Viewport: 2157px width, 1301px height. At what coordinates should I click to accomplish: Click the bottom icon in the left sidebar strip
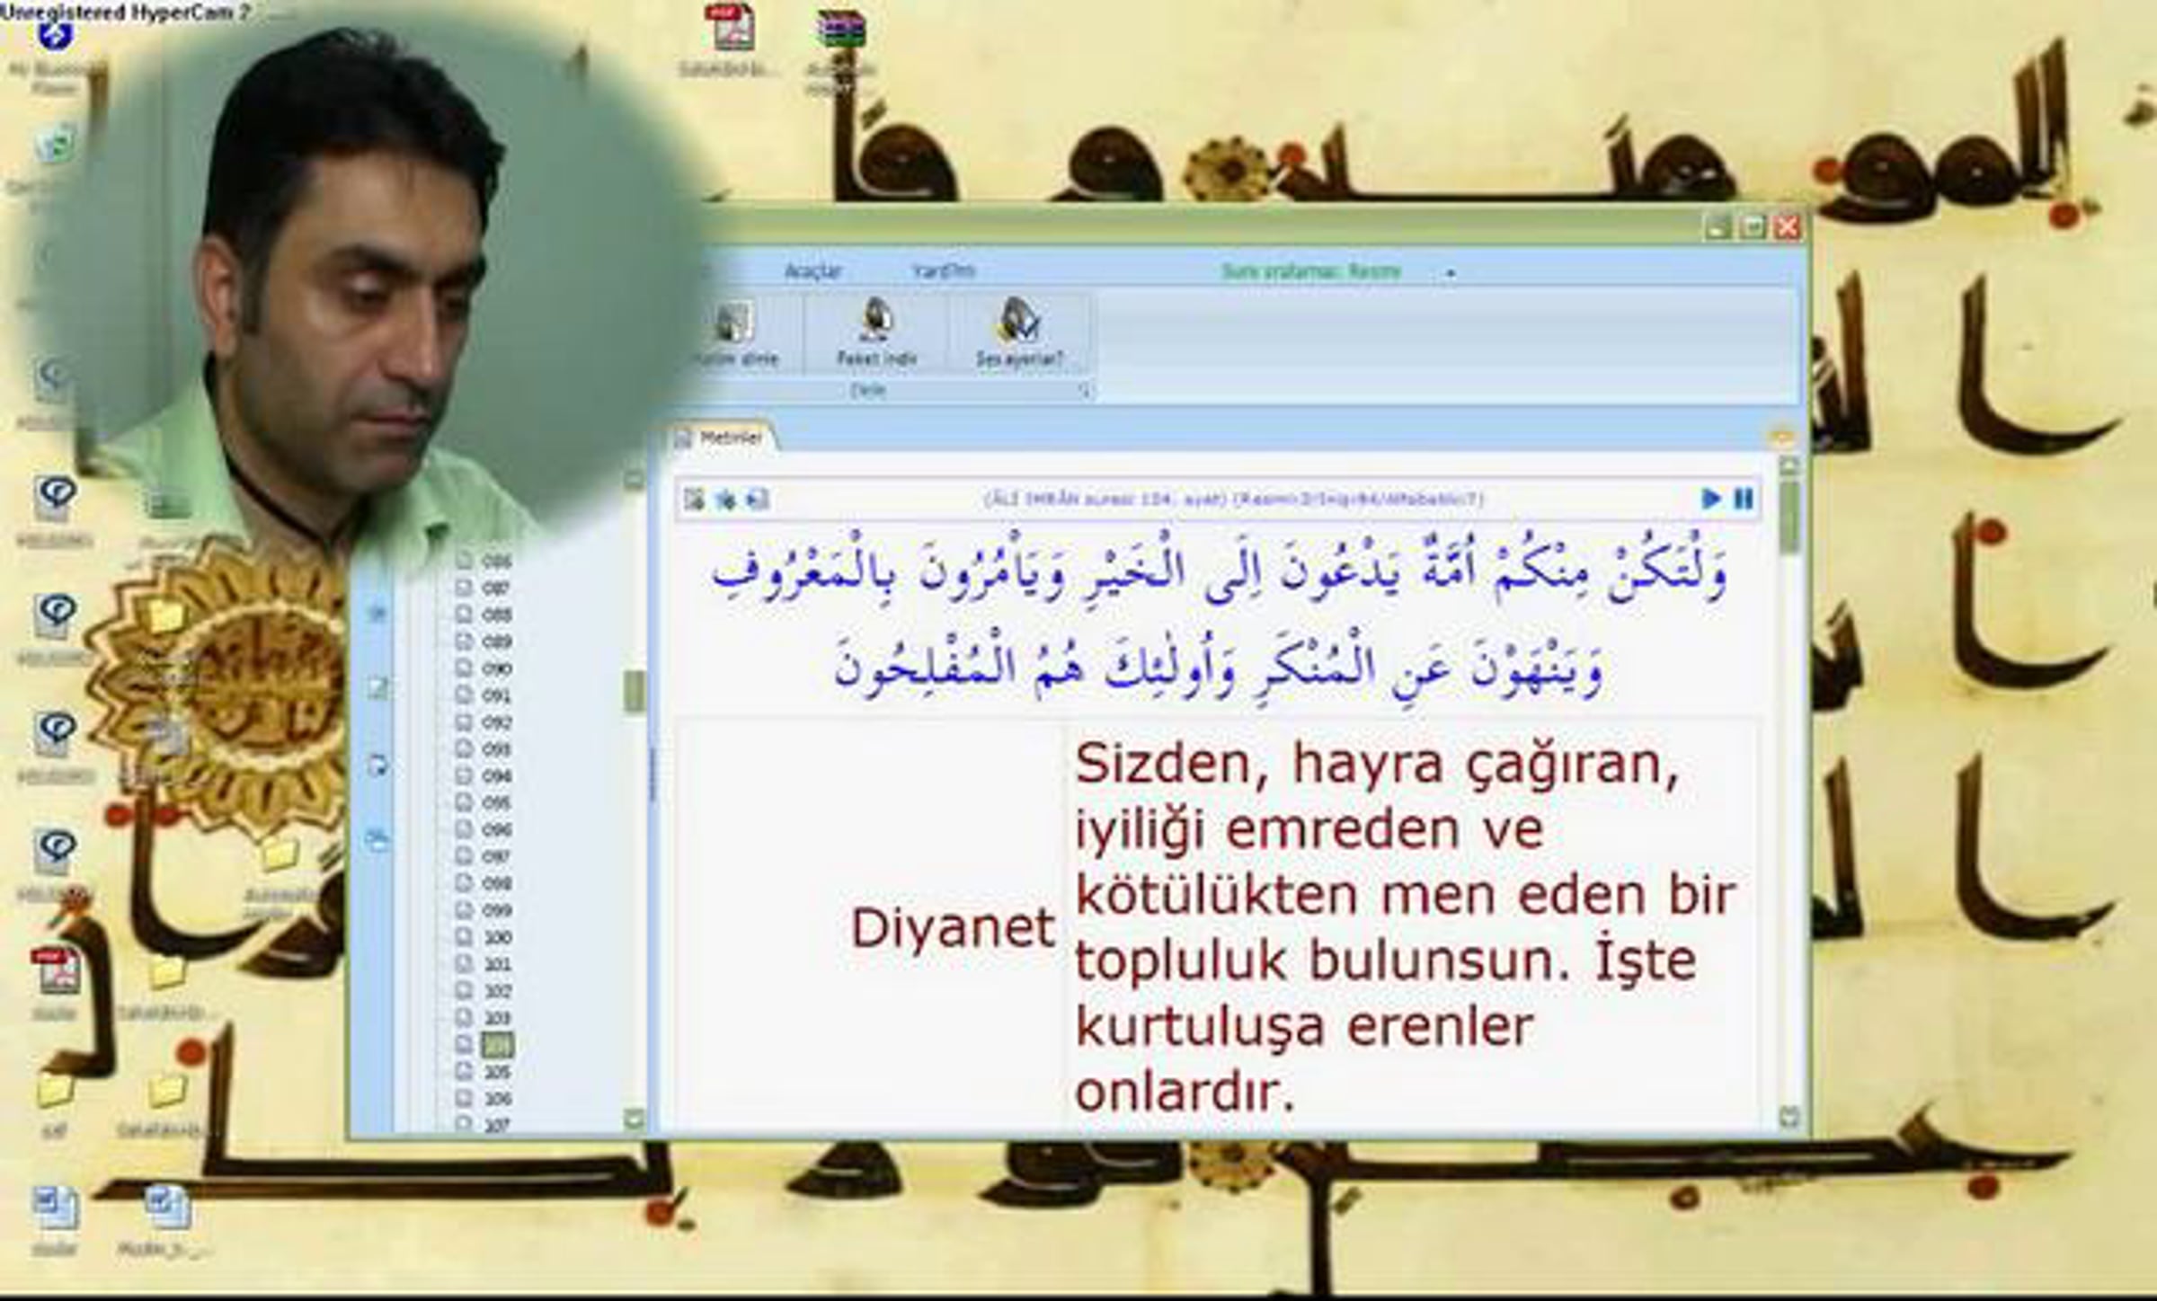pyautogui.click(x=377, y=840)
